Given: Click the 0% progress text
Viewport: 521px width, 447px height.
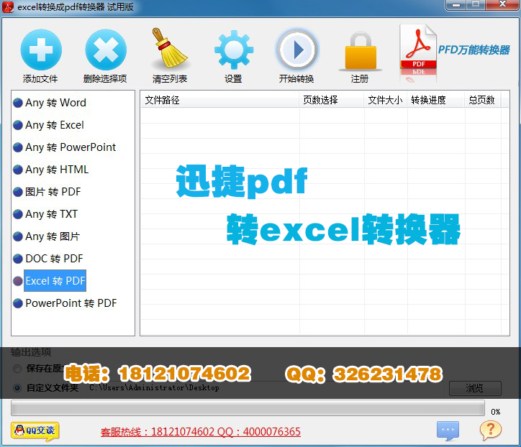Looking at the screenshot, I should point(495,412).
